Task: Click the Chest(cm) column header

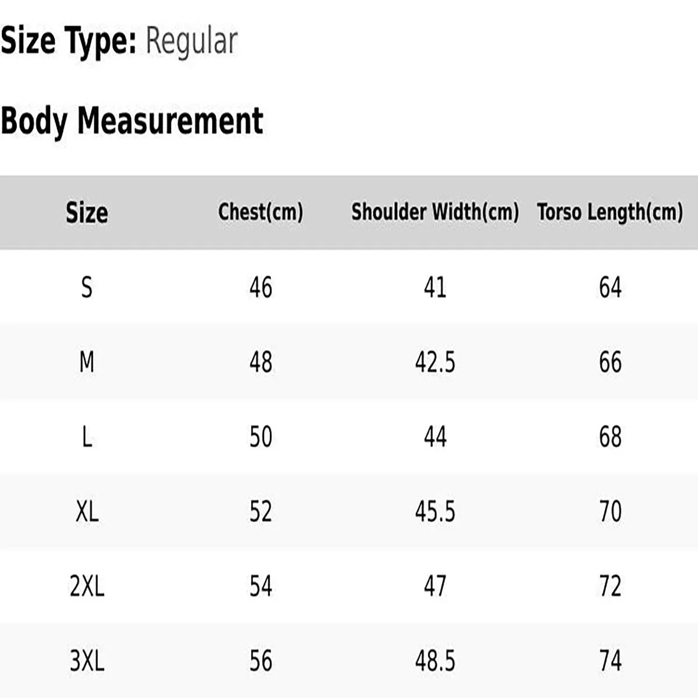Action: click(x=261, y=212)
